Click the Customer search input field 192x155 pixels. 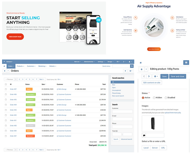tap(122, 112)
